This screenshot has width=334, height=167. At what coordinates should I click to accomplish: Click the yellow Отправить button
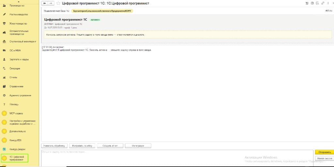pyautogui.click(x=325, y=152)
